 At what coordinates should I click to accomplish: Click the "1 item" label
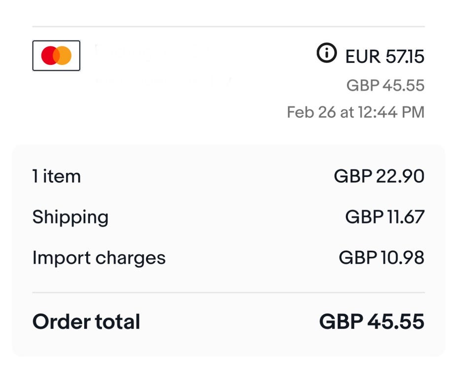(x=56, y=176)
